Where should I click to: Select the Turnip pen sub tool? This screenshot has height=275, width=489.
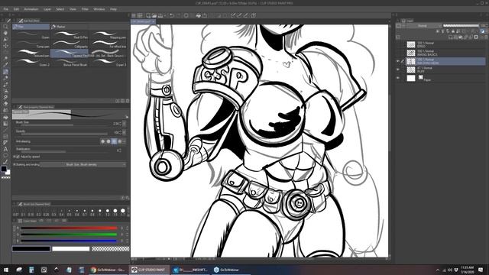[31, 44]
